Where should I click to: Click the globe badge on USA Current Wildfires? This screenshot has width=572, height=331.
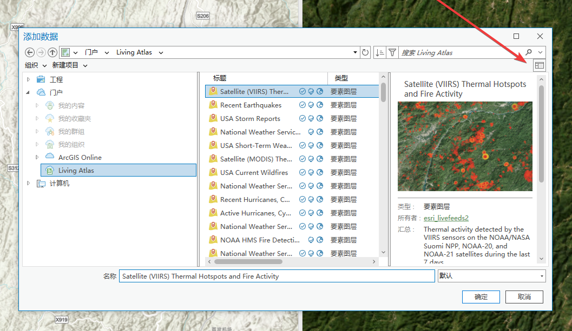click(x=320, y=172)
